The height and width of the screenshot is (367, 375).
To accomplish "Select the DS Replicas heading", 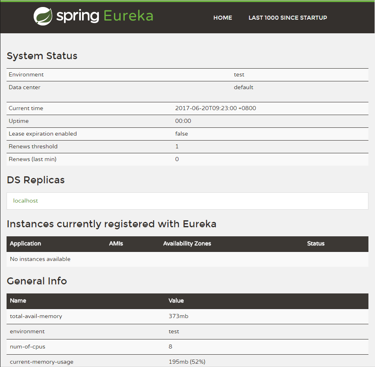I will [36, 180].
